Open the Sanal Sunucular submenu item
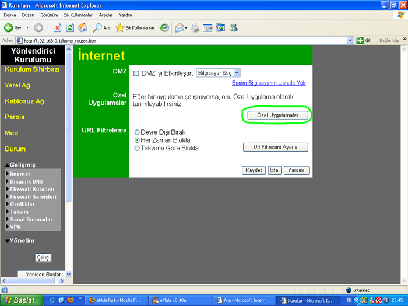 pos(31,219)
